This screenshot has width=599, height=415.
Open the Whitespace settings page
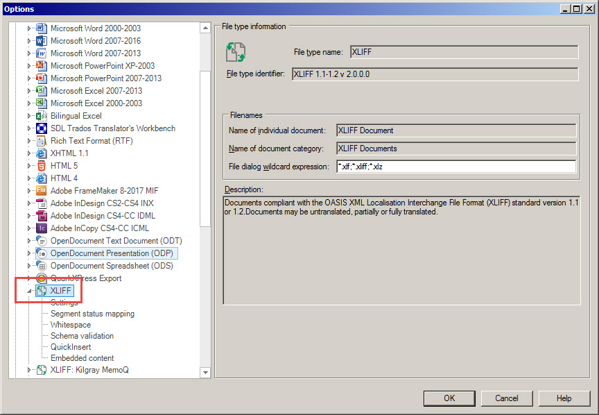[x=71, y=325]
